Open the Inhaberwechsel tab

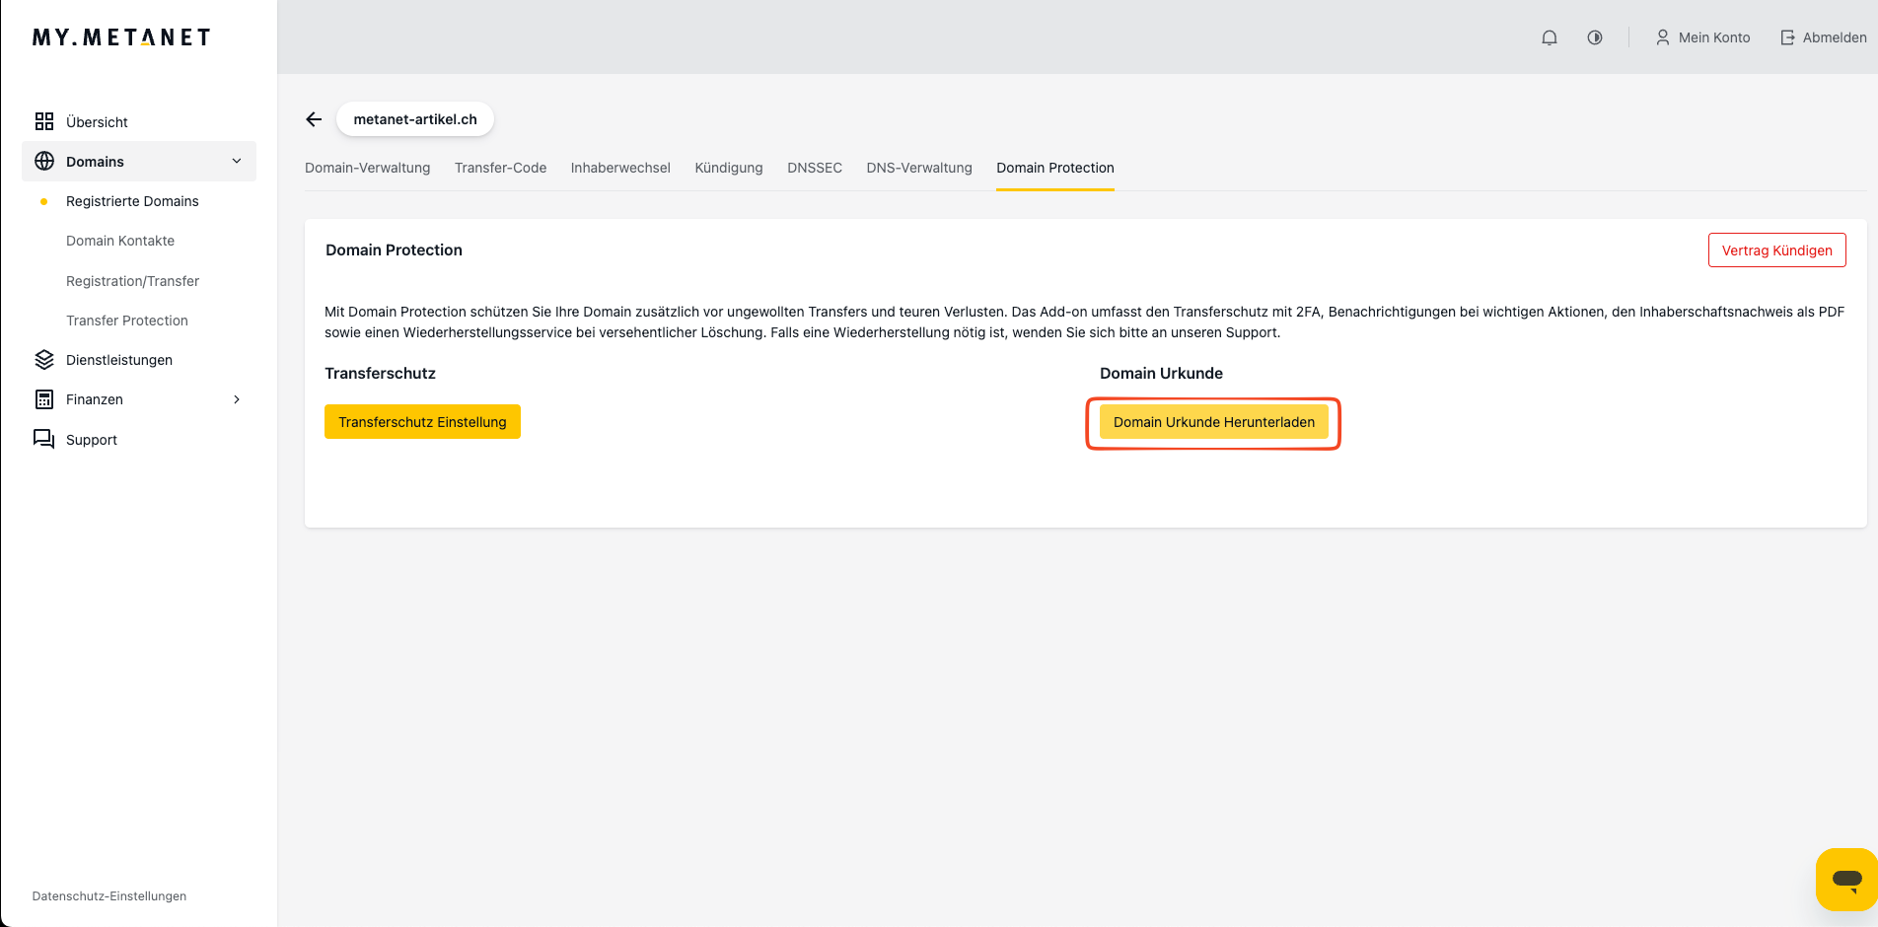tap(620, 168)
